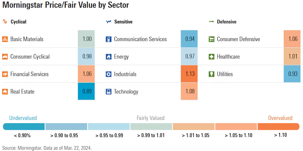Click the Fairly Valued legend segment bar

tap(151, 127)
